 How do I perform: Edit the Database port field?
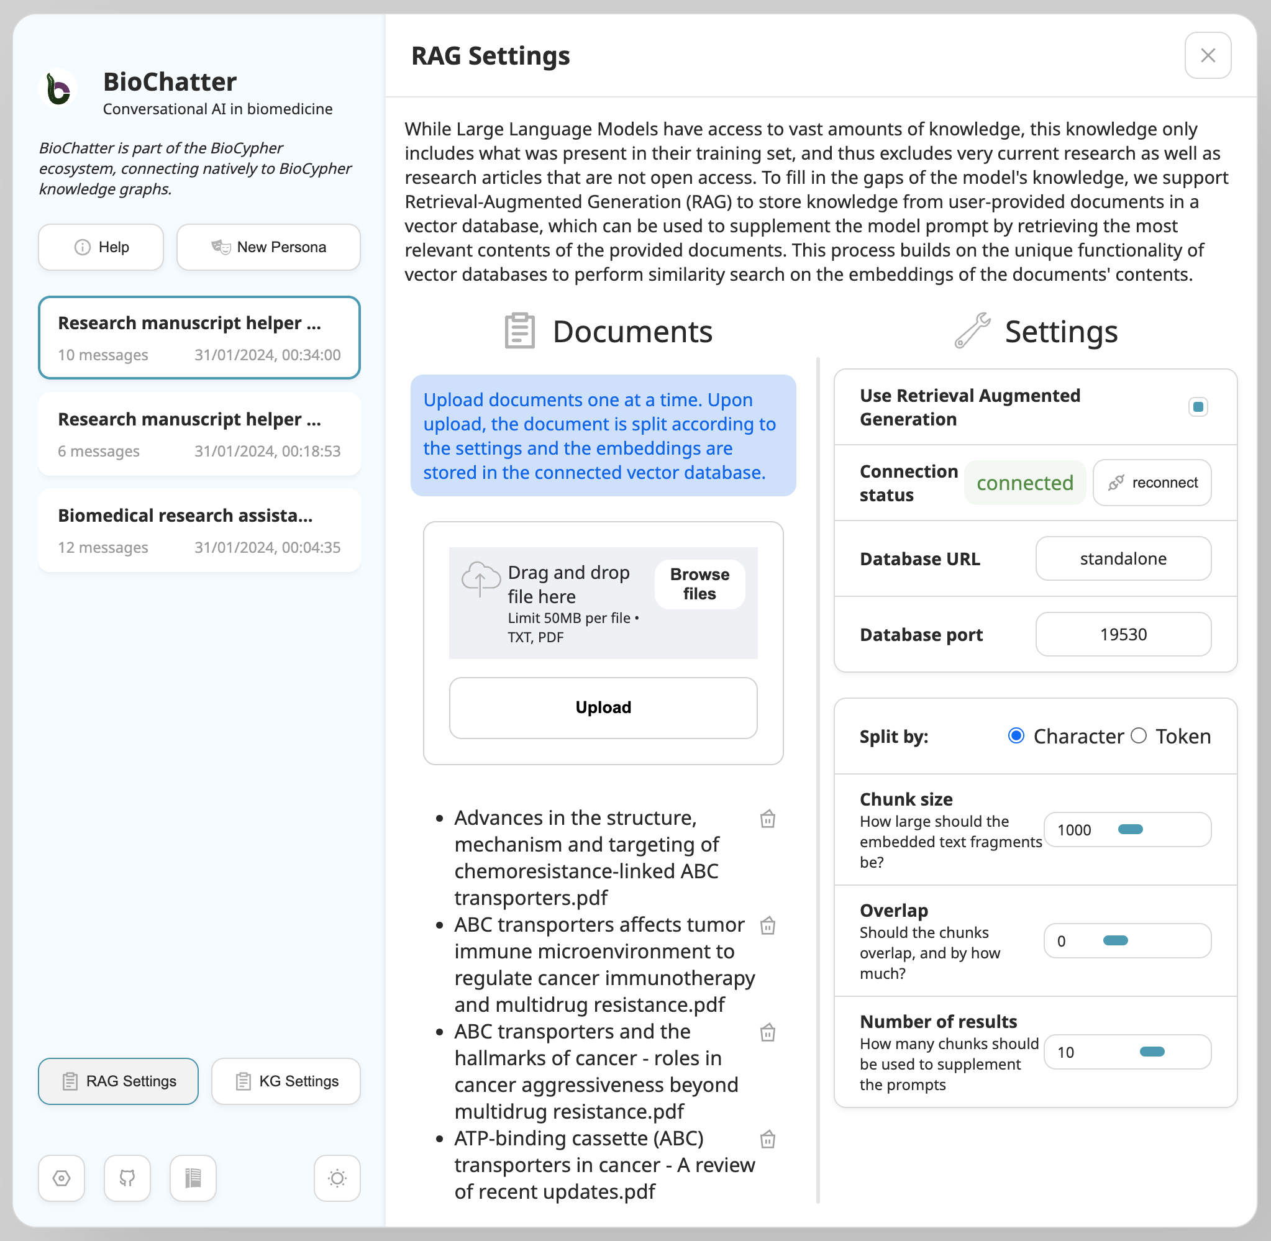pos(1123,634)
